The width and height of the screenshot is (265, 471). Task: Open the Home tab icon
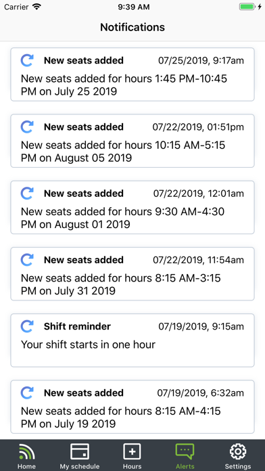click(x=27, y=451)
